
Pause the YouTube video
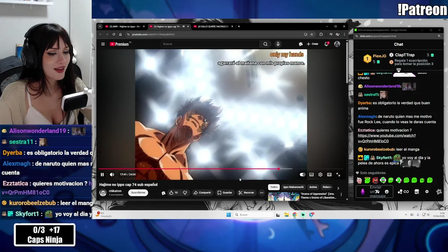tap(102, 174)
